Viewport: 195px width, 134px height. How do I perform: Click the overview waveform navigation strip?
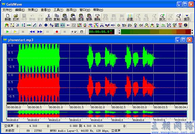97,114
